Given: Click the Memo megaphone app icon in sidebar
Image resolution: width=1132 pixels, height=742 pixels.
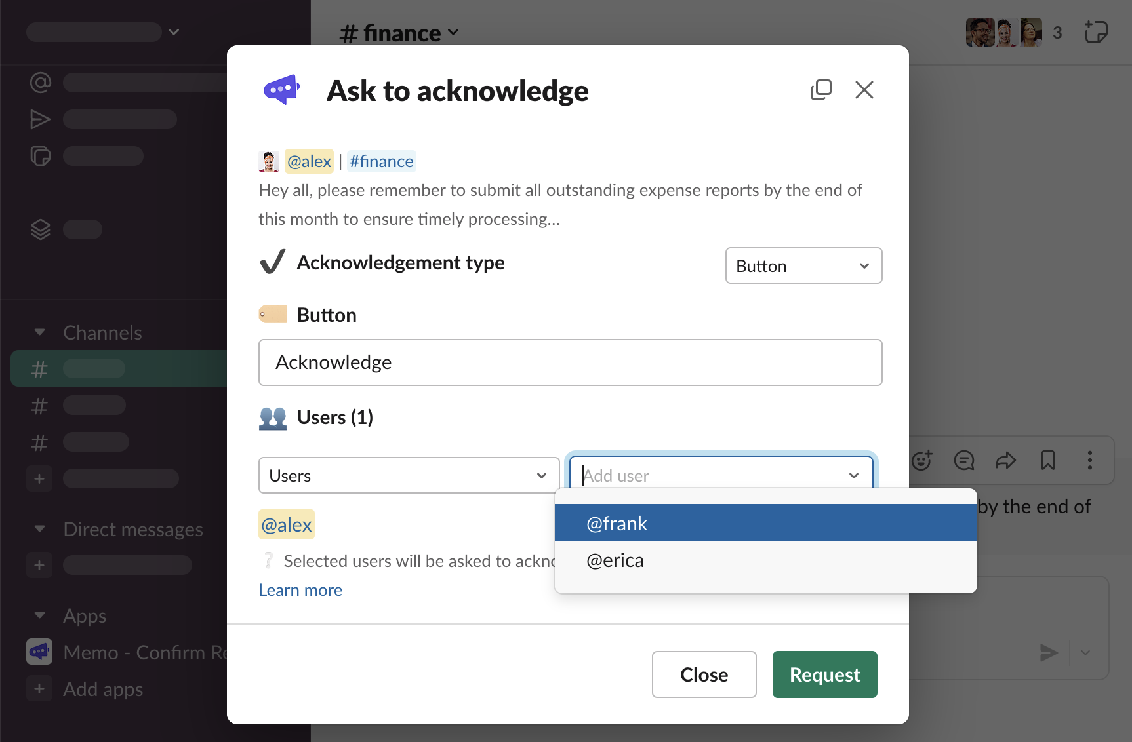Looking at the screenshot, I should [x=39, y=652].
